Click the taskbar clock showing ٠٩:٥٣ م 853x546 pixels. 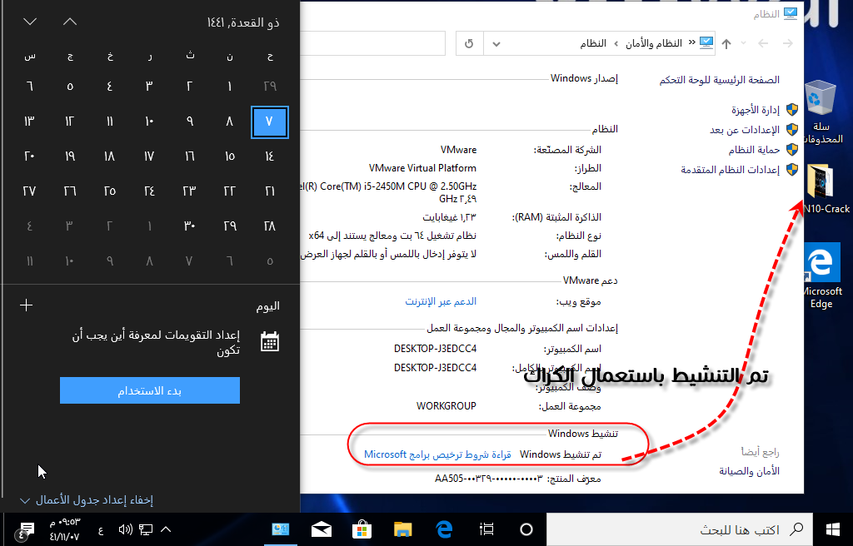[65, 529]
